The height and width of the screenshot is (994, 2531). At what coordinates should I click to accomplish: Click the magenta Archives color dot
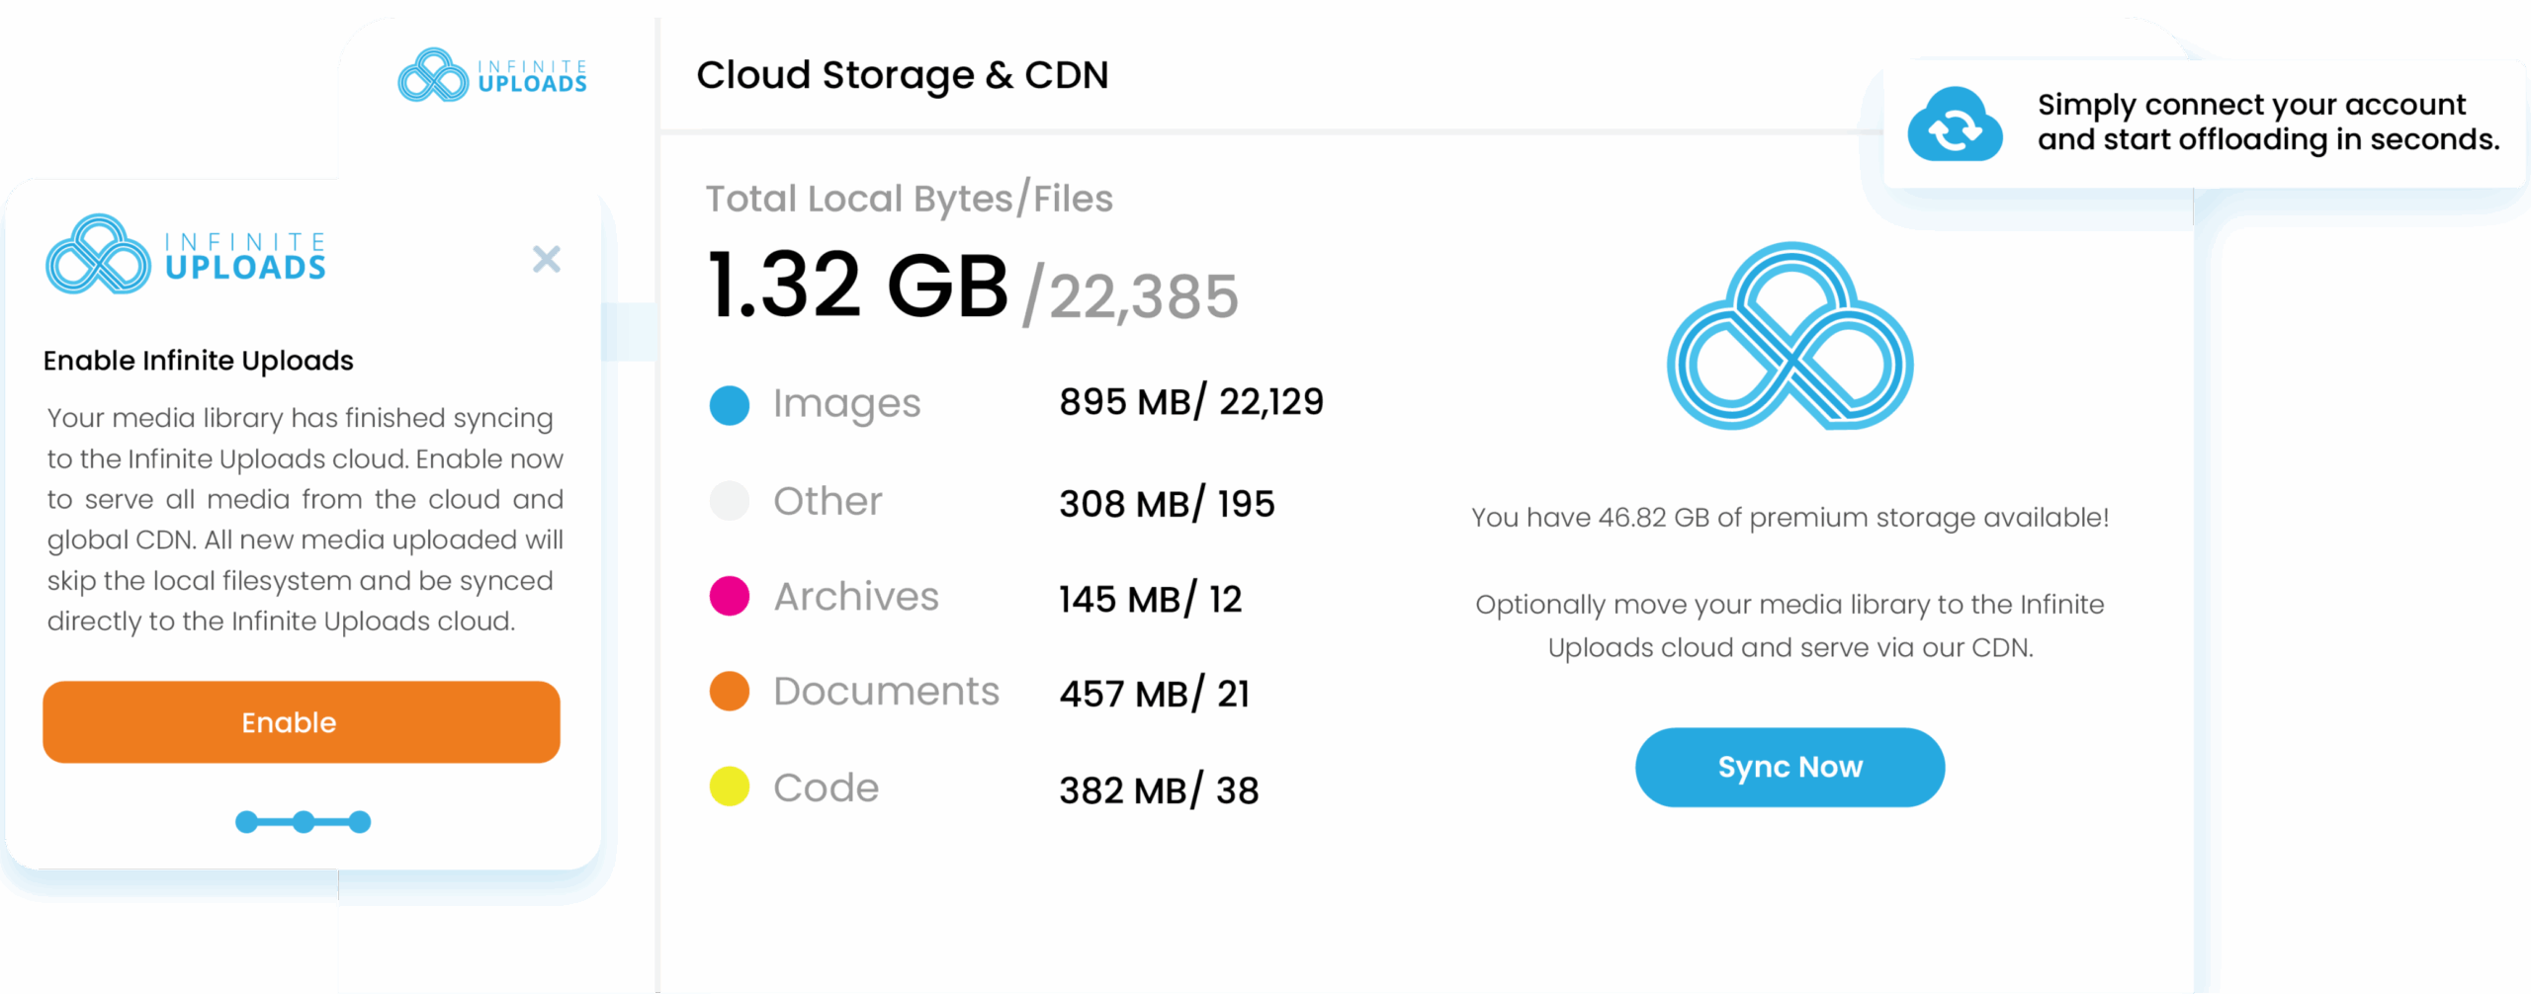point(730,596)
